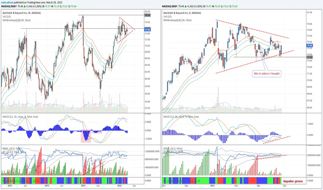The height and width of the screenshot is (190, 323).
Task: Click the 2013 label on the weekly time axis
Action: click(x=47, y=186)
